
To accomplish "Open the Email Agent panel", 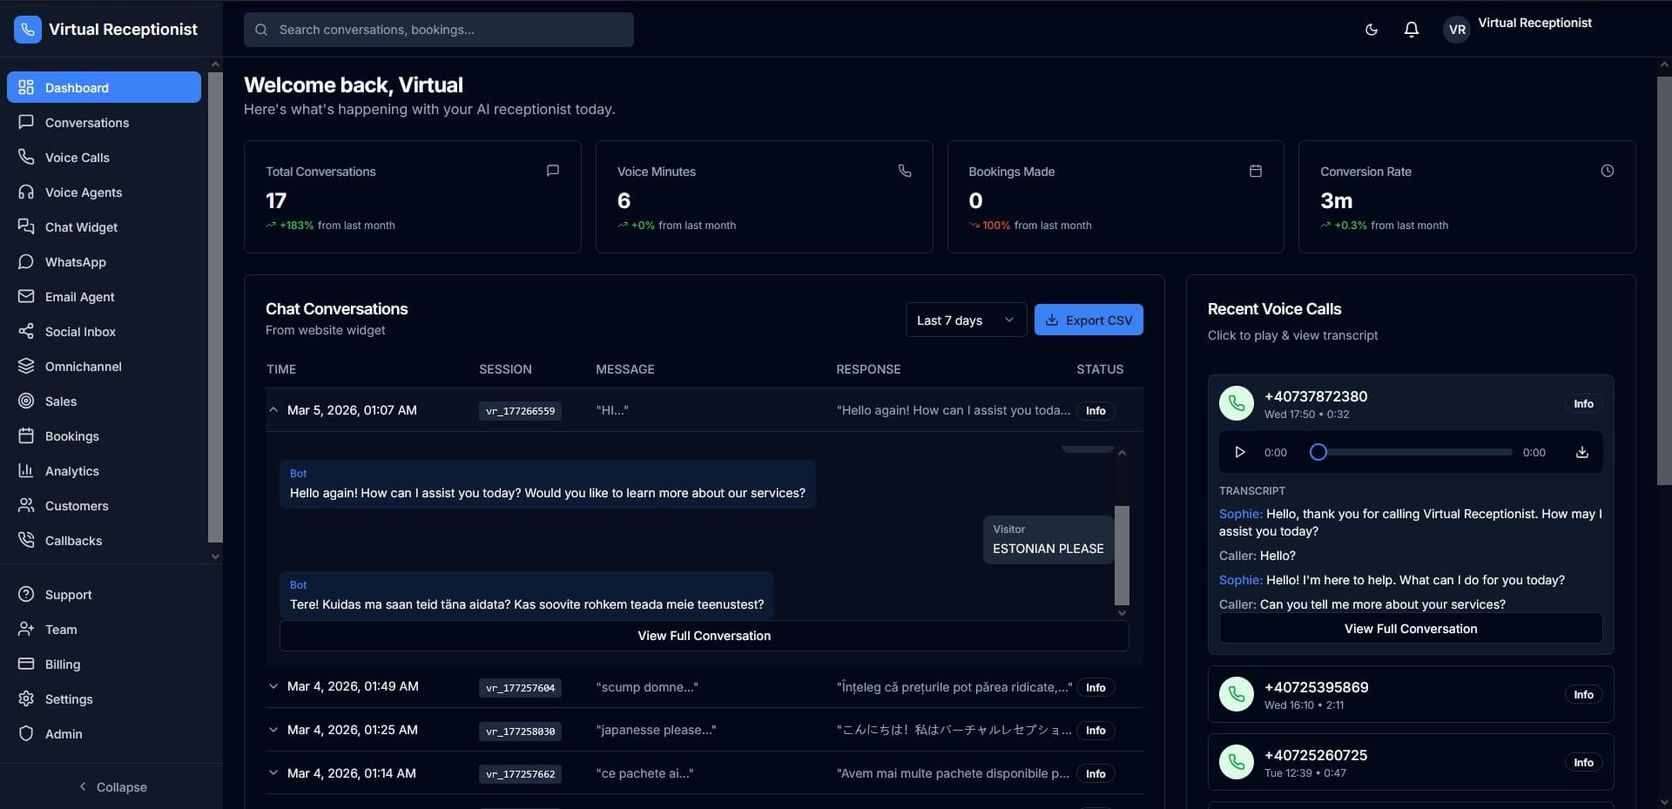I will (x=79, y=296).
